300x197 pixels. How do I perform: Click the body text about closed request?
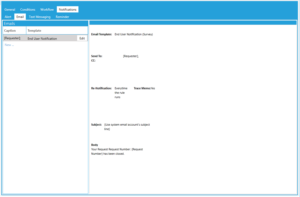[x=117, y=152]
